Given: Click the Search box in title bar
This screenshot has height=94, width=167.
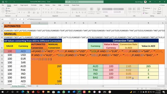Looking at the screenshot, I should (x=84, y=2).
